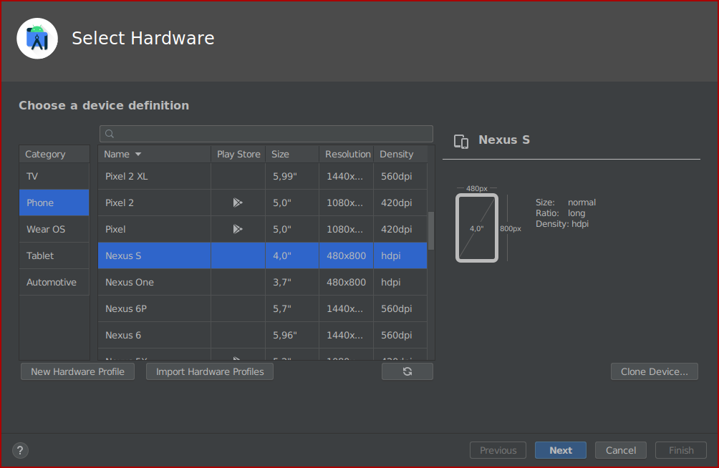This screenshot has width=719, height=468.
Task: Click the Cancel button
Action: [x=621, y=451]
